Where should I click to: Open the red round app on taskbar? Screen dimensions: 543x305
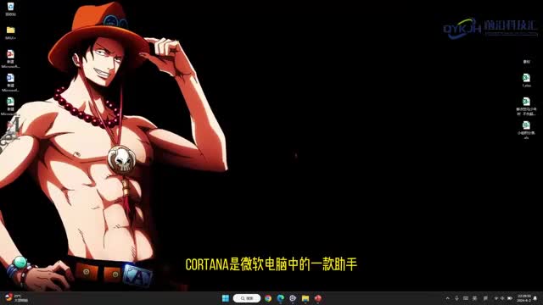[318, 298]
